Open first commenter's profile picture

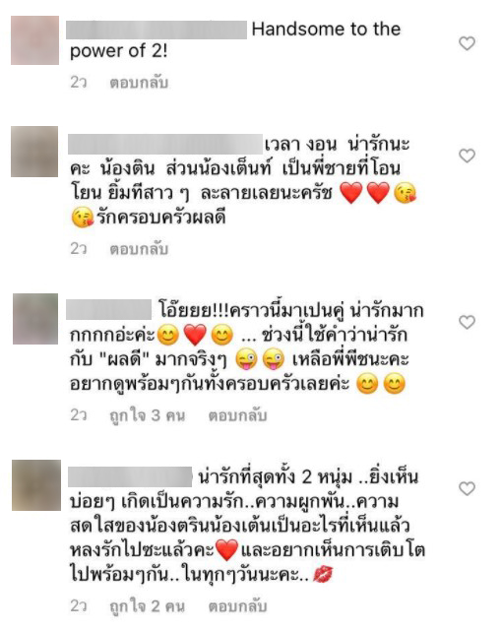tap(35, 40)
